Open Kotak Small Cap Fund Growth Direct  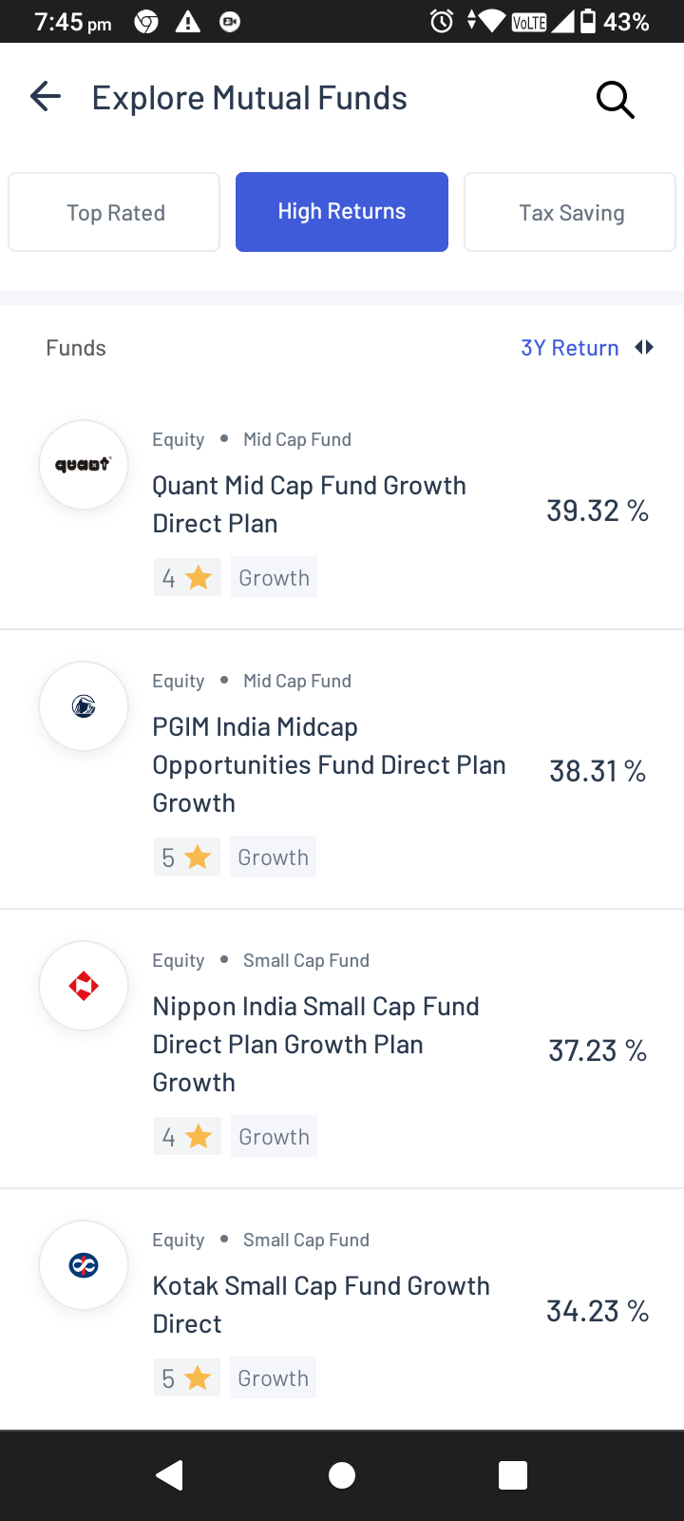321,1304
